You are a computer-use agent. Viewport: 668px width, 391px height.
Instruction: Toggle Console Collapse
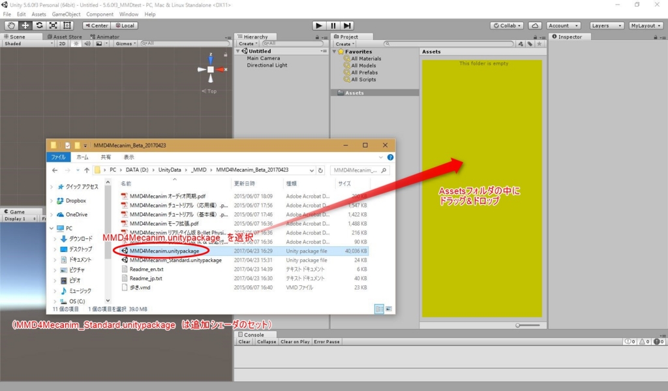point(267,341)
